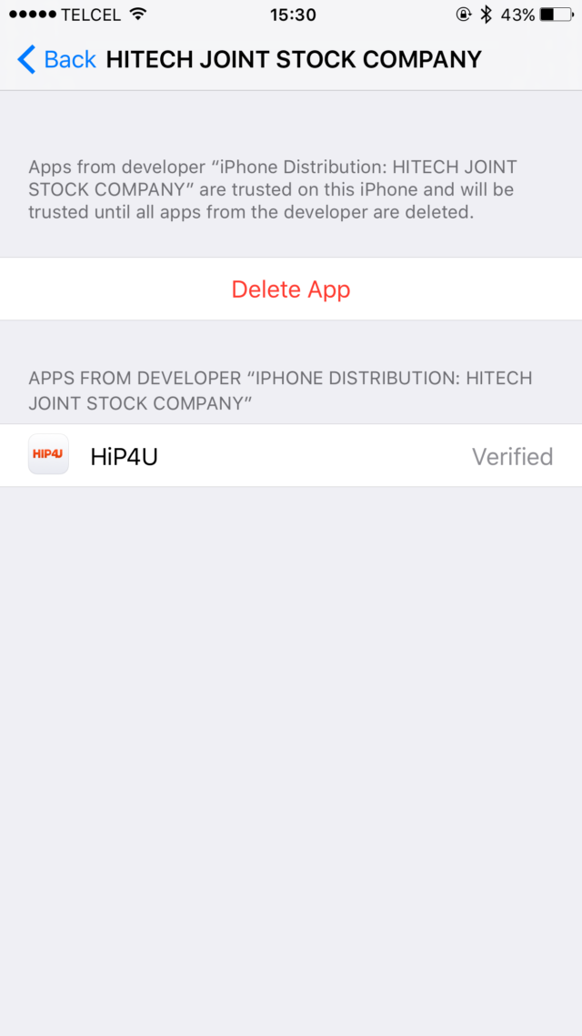Tap the red Delete App button

291,289
